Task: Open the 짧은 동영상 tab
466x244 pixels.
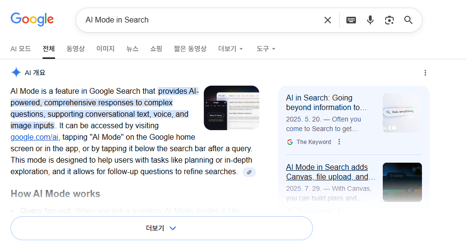Action: (190, 49)
